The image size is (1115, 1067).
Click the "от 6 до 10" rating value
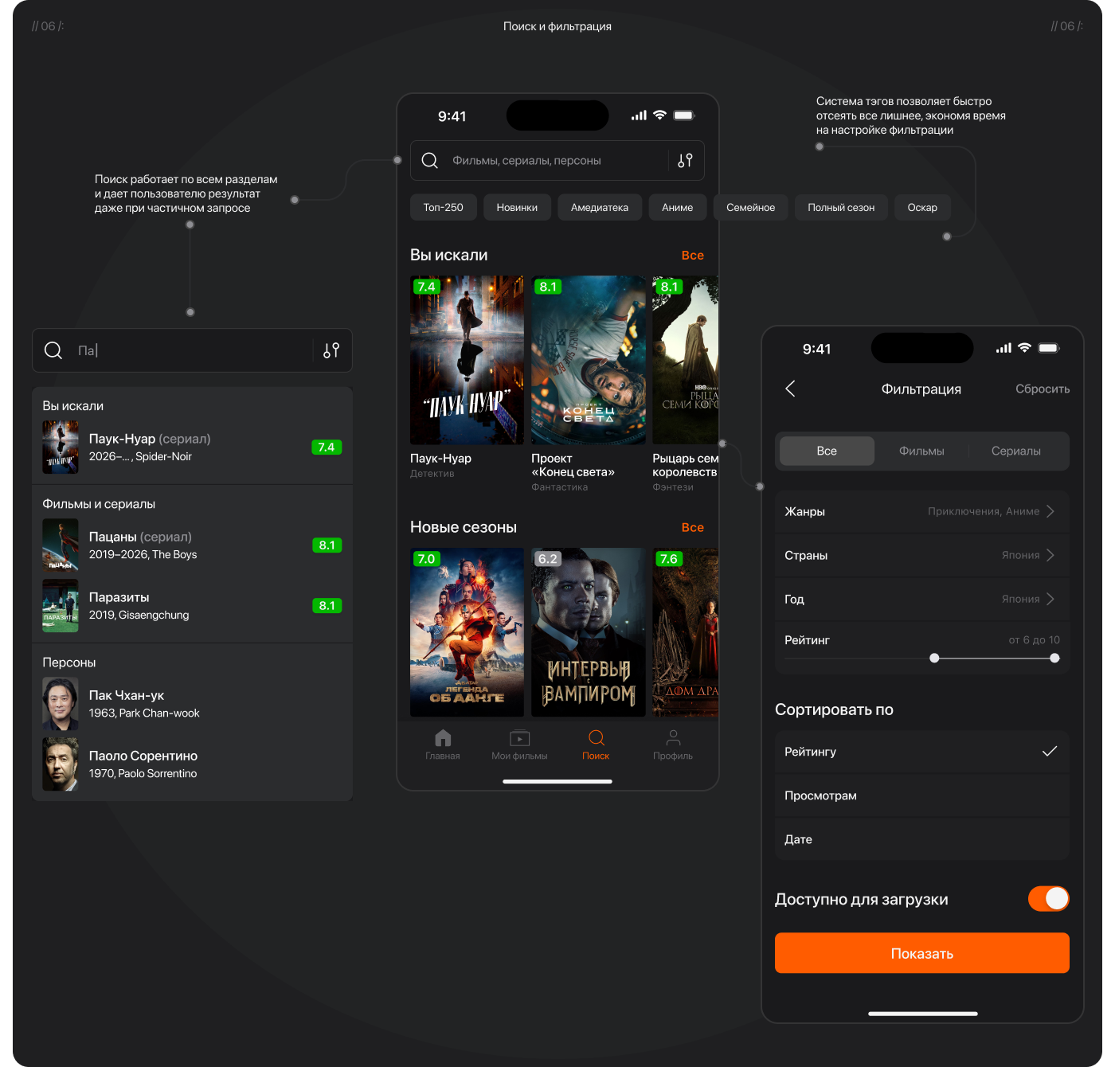pos(1035,640)
